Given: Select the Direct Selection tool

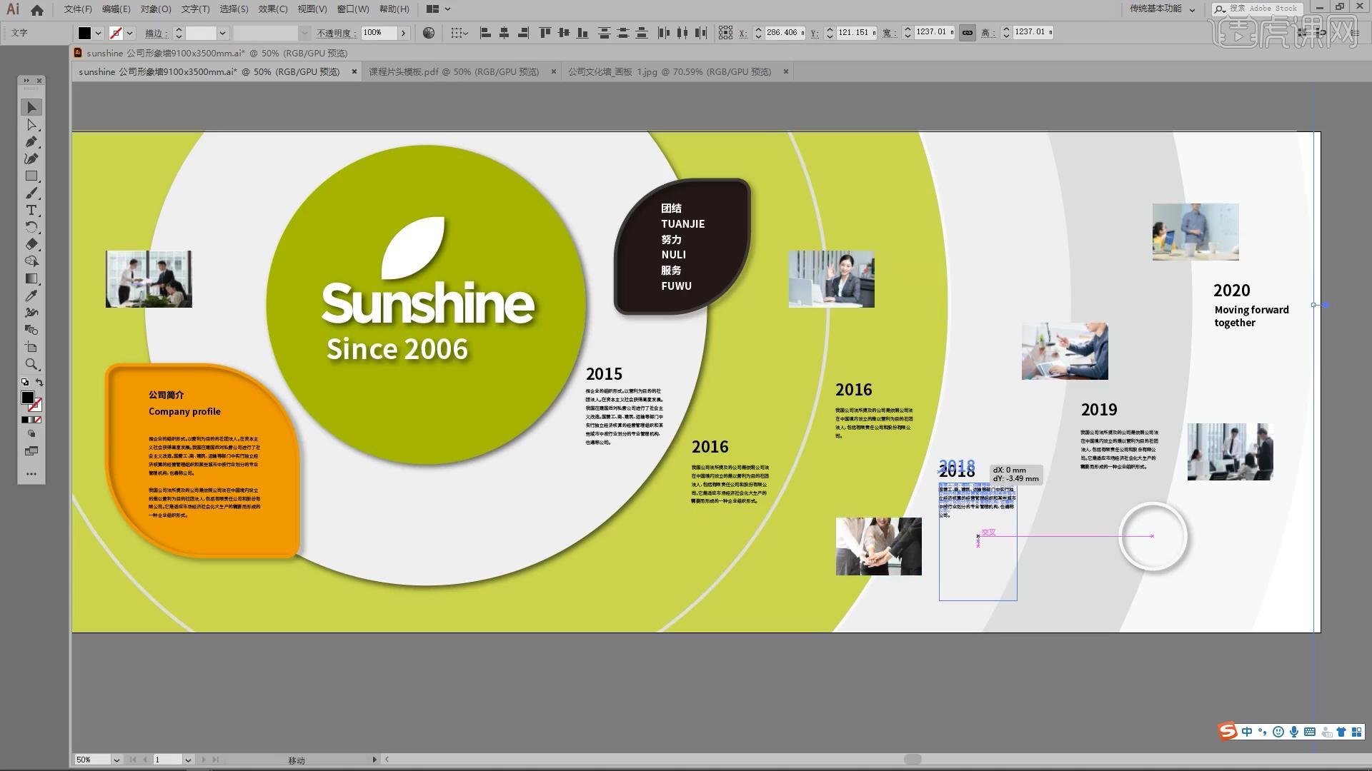Looking at the screenshot, I should click(x=31, y=125).
